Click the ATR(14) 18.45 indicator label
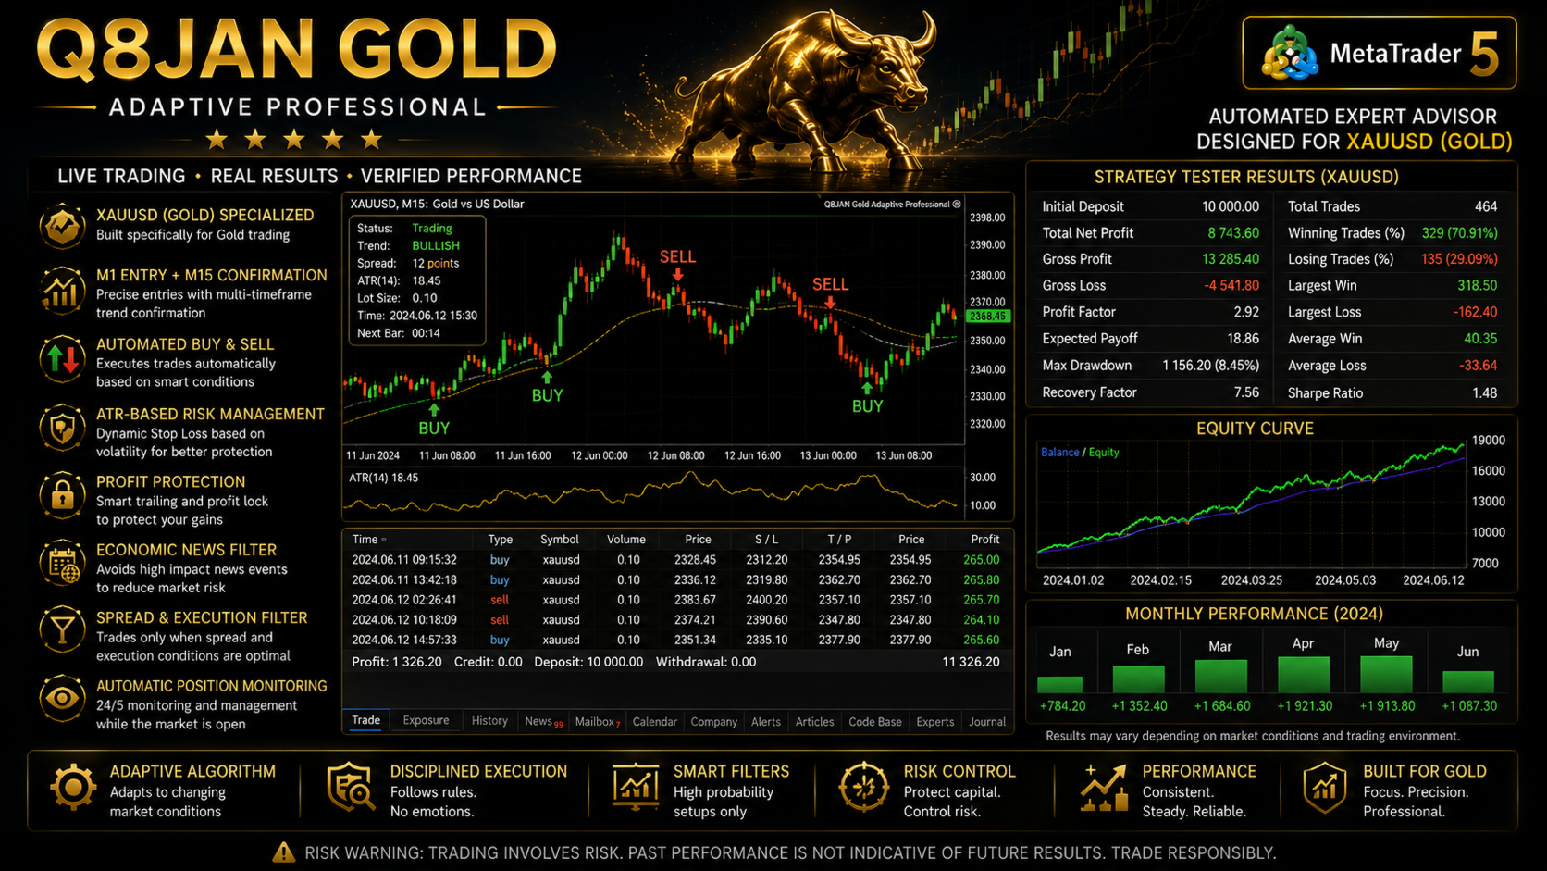Screen dimensions: 1547x871 click(383, 478)
